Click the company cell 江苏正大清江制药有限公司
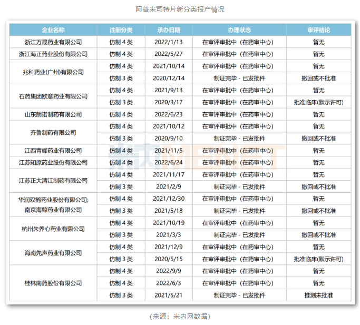Viewport: 360px width, 325px height. pyautogui.click(x=53, y=181)
